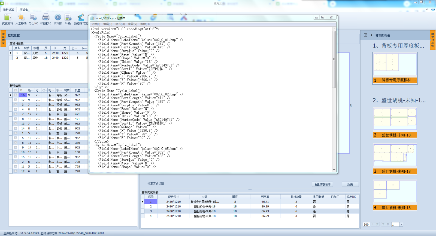Select nesting list row with 利用率 80.39
Viewport: 436px width, 236px height.
[x=250, y=207]
